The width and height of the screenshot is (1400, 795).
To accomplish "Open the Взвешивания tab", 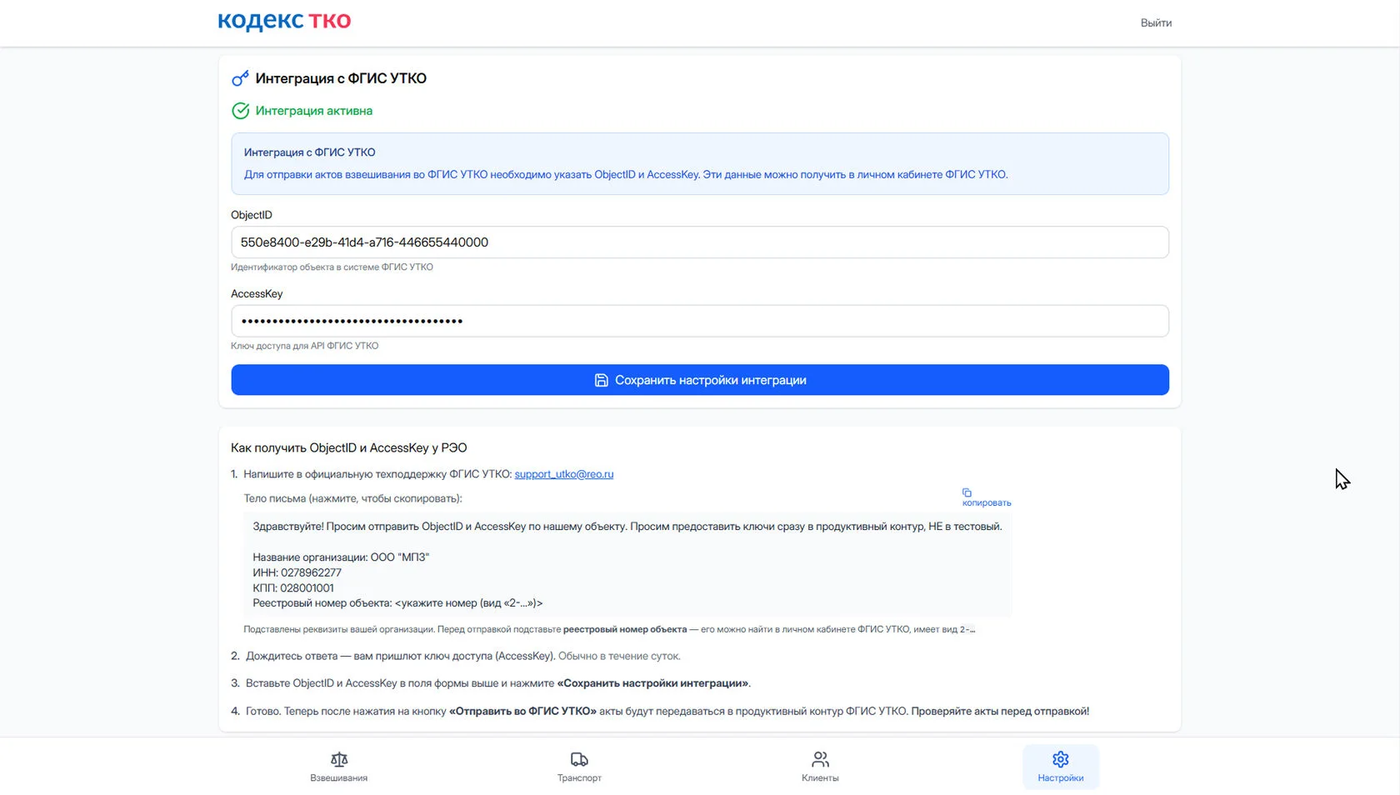I will coord(339,767).
